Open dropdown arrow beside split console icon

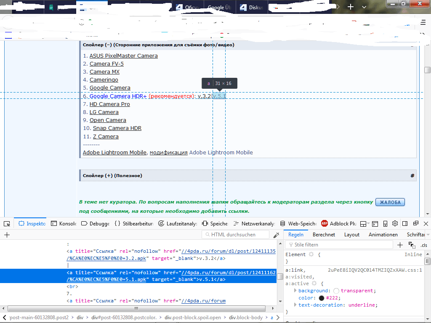(x=368, y=223)
